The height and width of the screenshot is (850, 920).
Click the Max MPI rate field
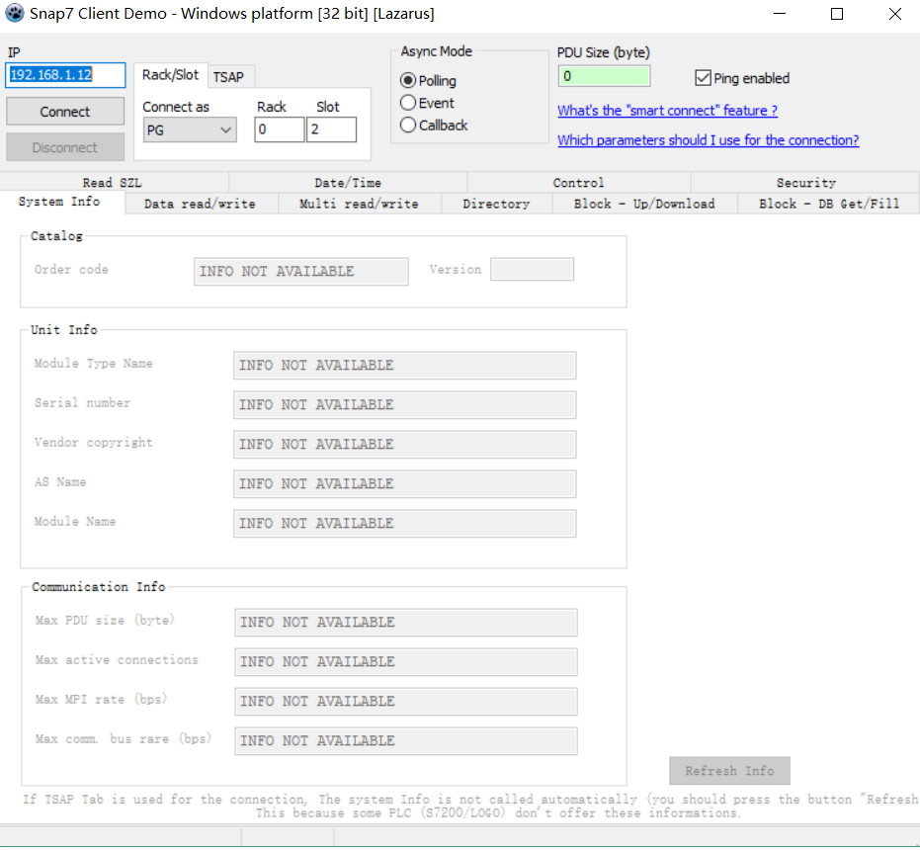[406, 702]
